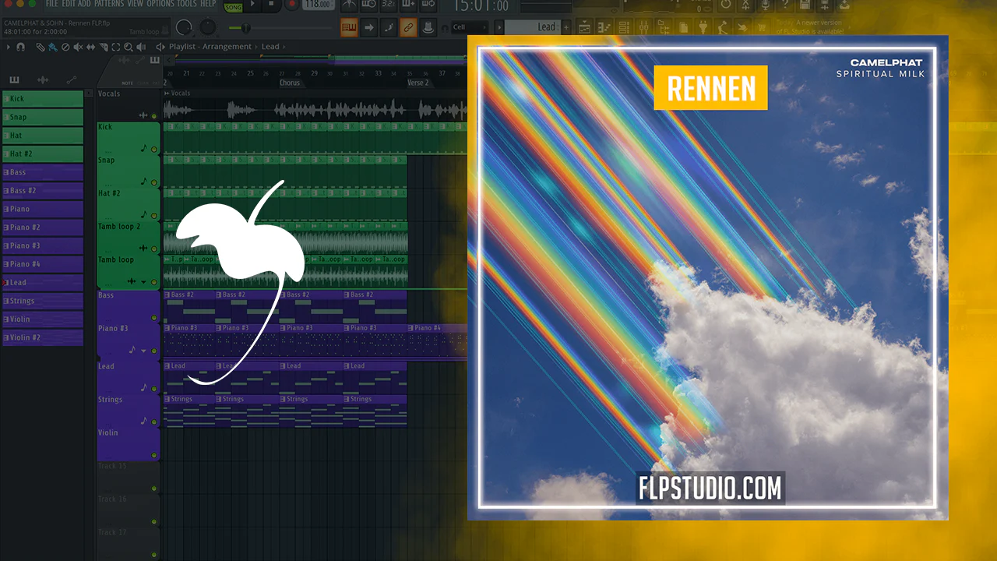Viewport: 997px width, 561px height.
Task: Mute the Bass track via its green LED
Action: coord(154,317)
